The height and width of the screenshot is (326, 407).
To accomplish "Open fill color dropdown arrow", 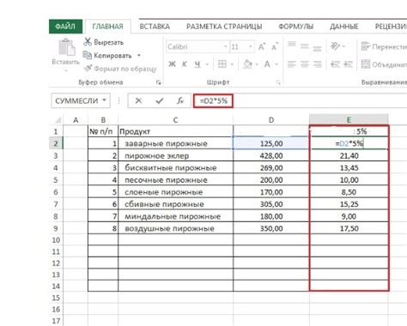I will [x=257, y=64].
